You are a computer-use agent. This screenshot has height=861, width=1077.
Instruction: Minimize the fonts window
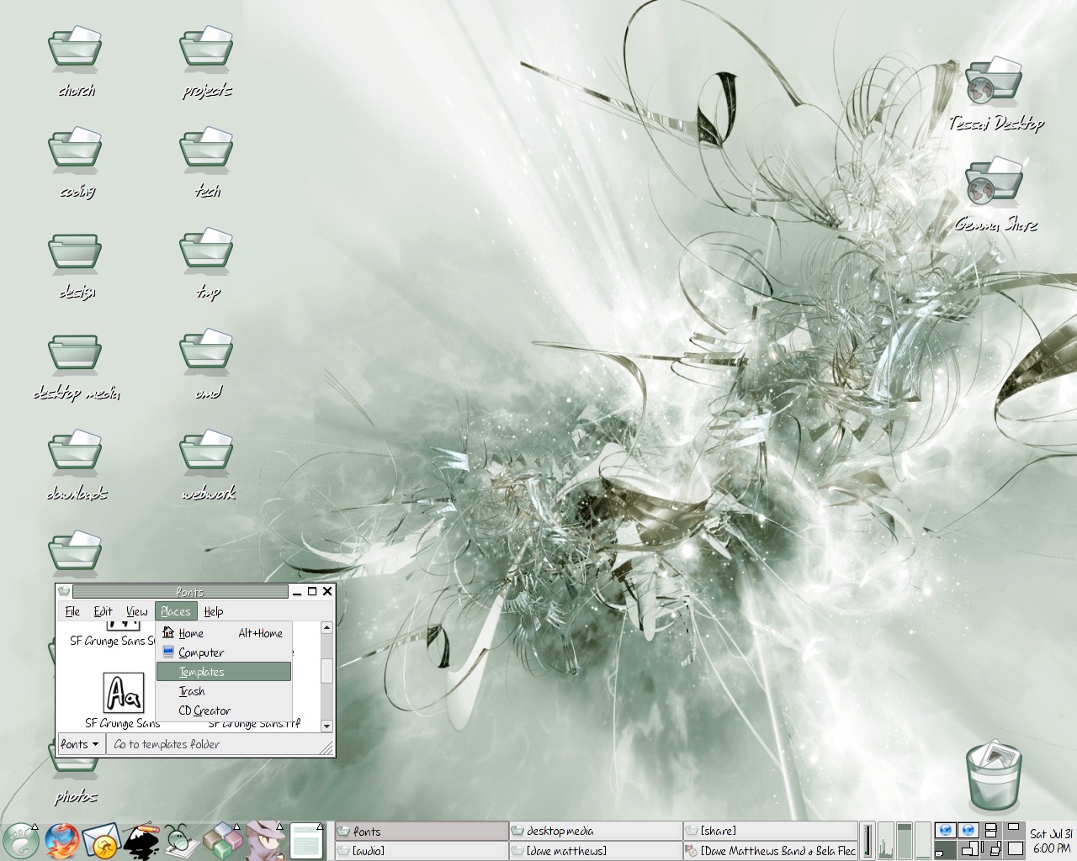pyautogui.click(x=297, y=591)
